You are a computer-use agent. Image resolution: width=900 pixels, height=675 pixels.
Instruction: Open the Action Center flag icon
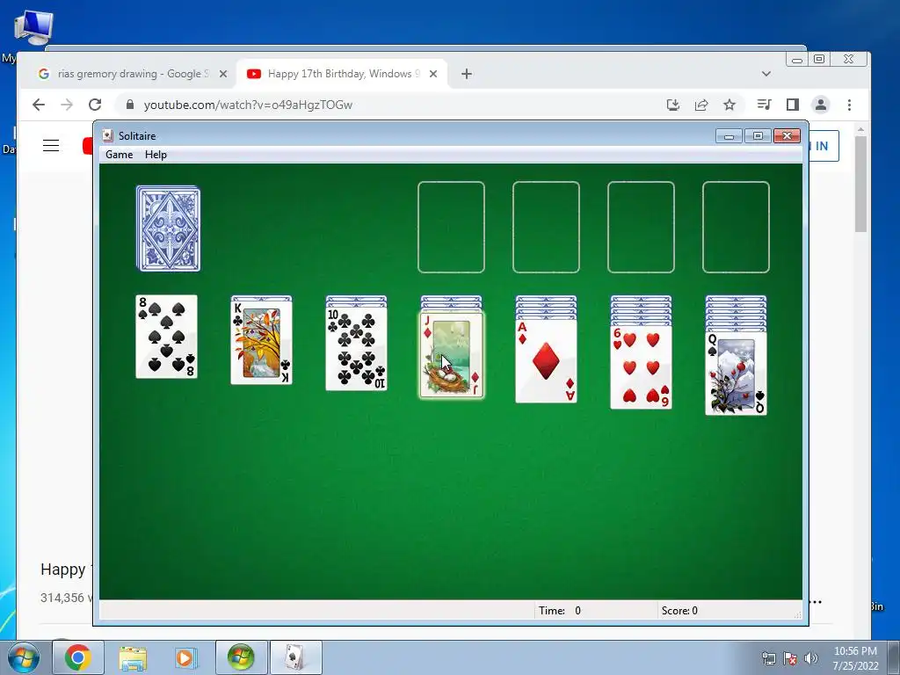(x=790, y=658)
